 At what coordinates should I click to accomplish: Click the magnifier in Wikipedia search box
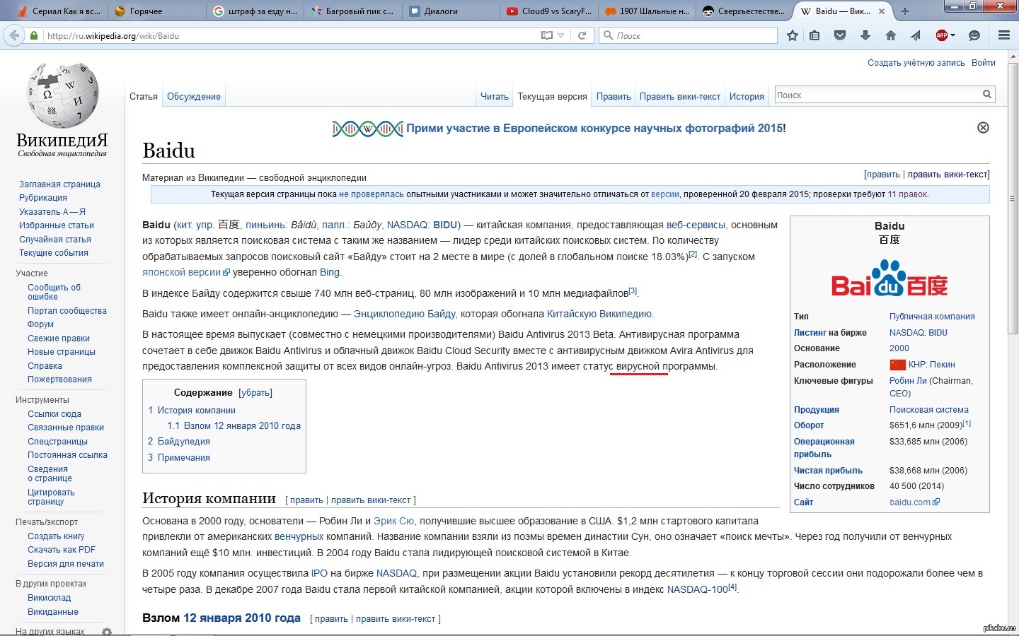point(987,95)
